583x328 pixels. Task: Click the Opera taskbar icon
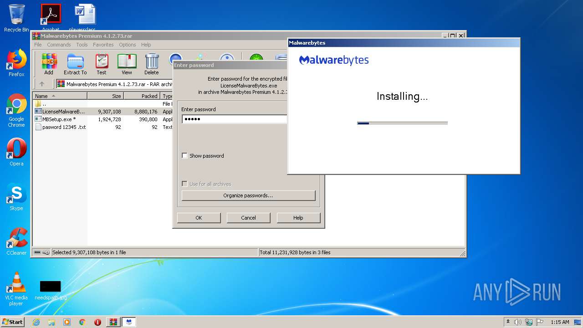97,322
